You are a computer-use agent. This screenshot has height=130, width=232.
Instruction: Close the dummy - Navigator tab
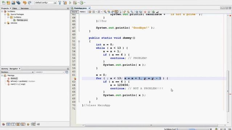point(20,69)
